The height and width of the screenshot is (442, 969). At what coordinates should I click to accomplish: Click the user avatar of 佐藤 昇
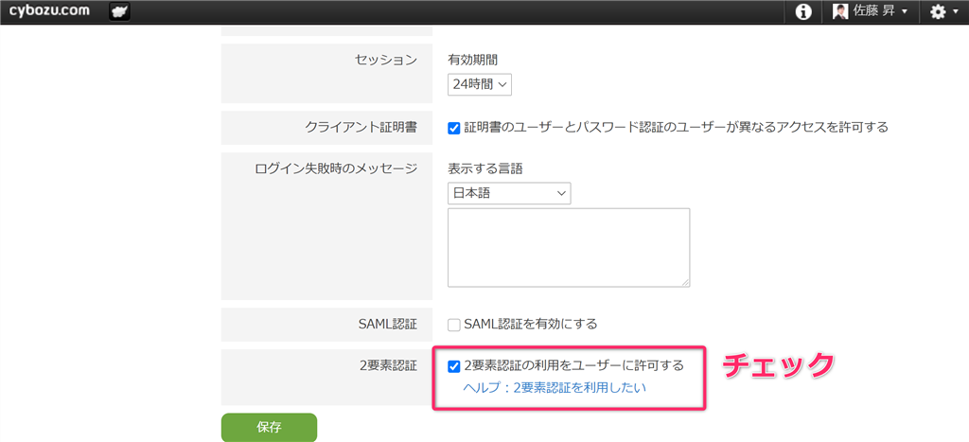click(x=840, y=11)
